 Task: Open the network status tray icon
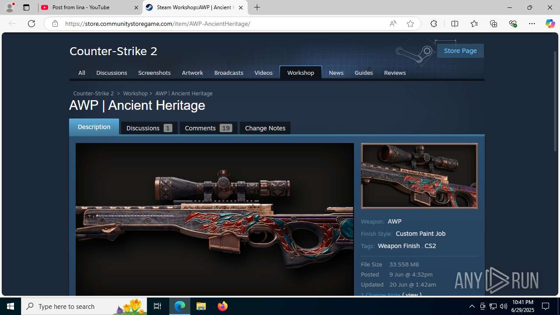(493, 306)
